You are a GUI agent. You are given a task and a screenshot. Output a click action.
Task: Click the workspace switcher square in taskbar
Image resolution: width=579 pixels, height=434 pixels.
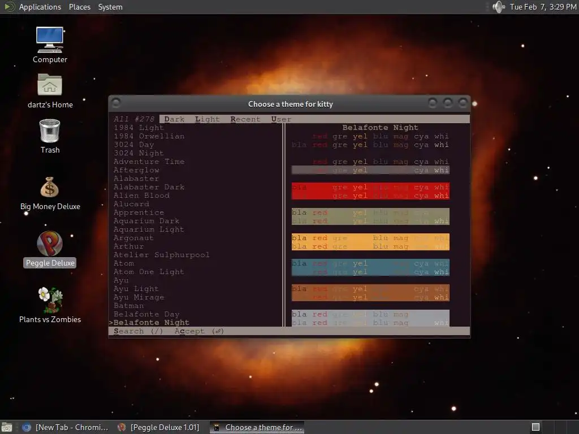click(x=535, y=427)
